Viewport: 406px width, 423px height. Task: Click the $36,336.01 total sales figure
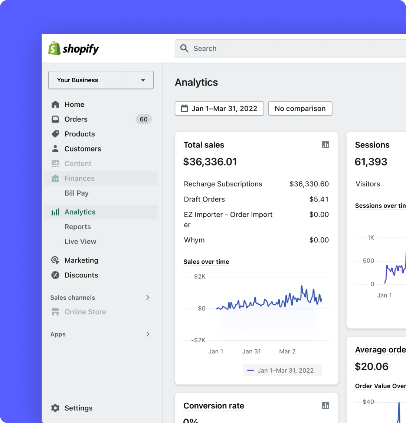tap(210, 162)
